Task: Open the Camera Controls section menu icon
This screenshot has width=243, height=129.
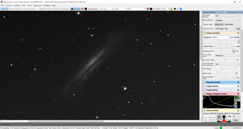Action: pyautogui.click(x=238, y=33)
